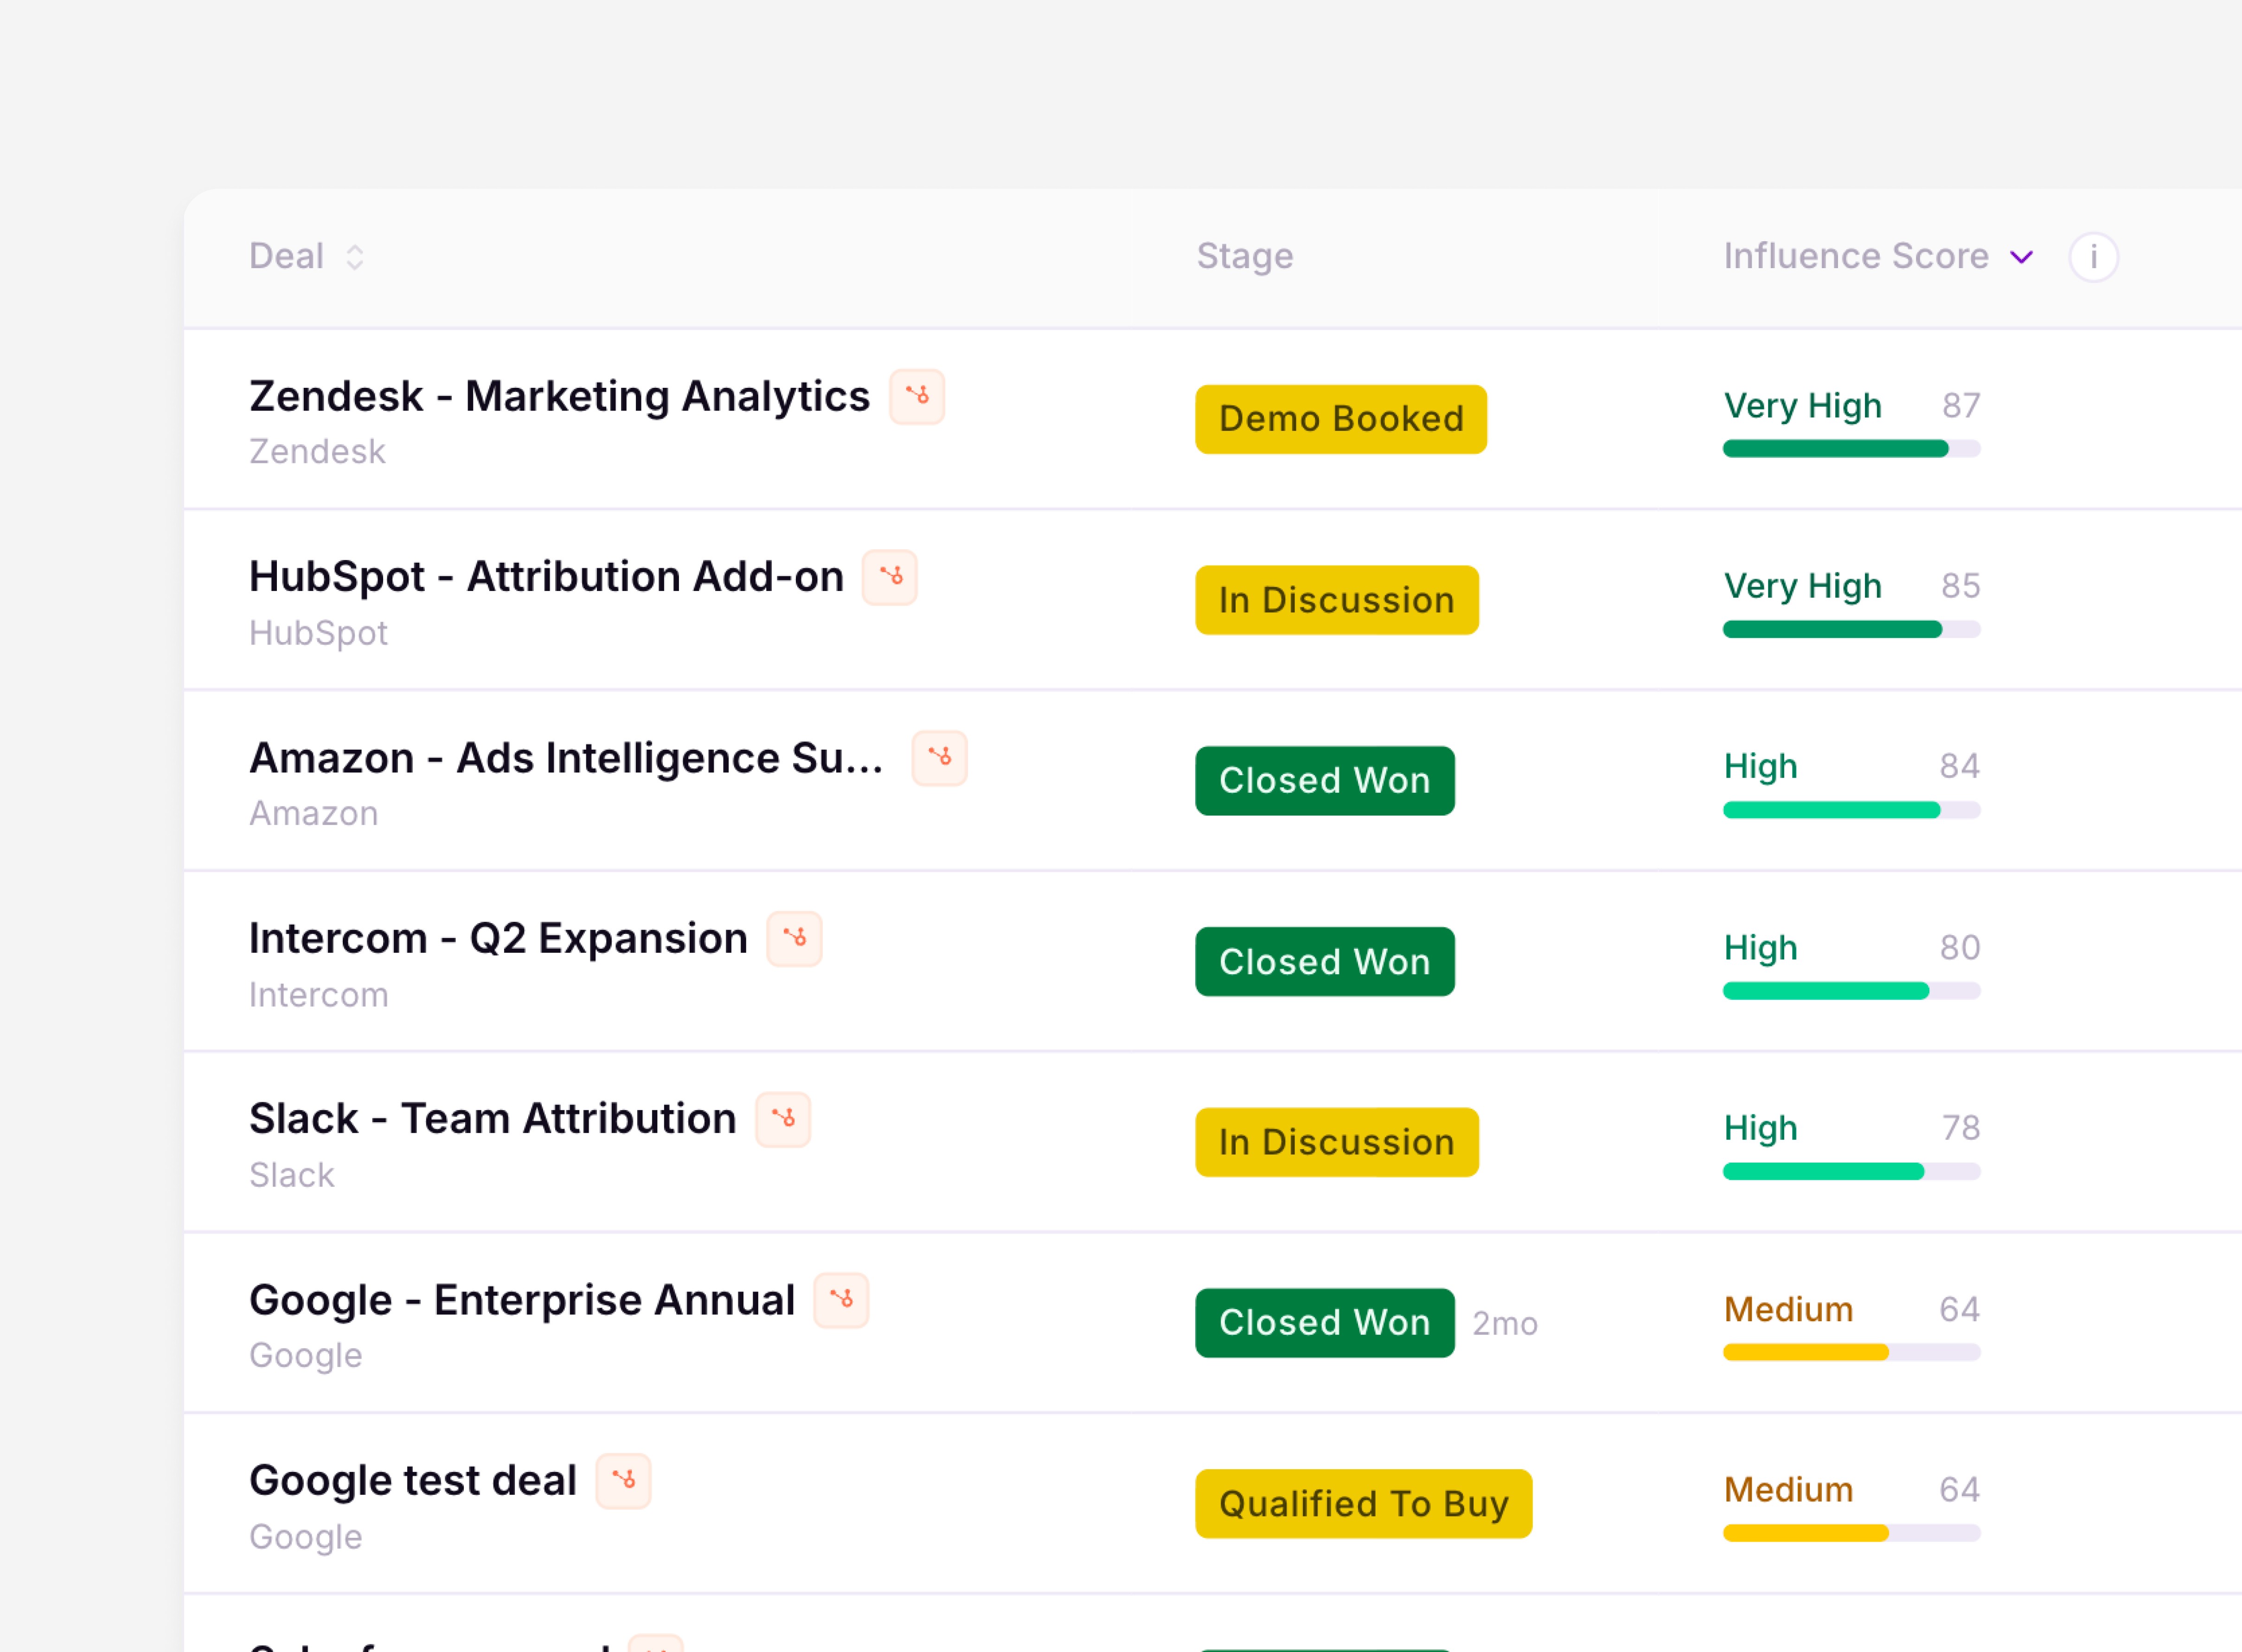The height and width of the screenshot is (1652, 2242).
Task: Click Slack influence score bar
Action: click(x=1851, y=1171)
